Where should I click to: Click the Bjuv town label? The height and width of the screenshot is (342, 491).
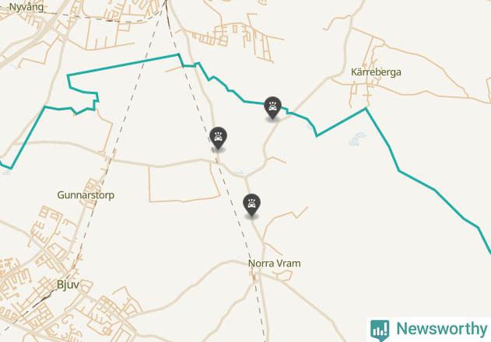coord(68,284)
